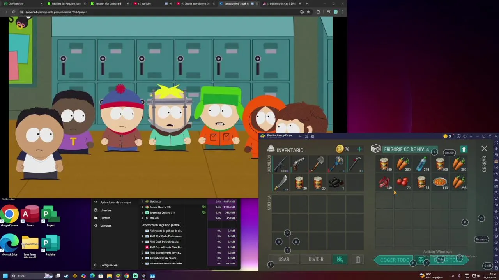
Task: Click the DIVIDIR button
Action: (x=316, y=259)
